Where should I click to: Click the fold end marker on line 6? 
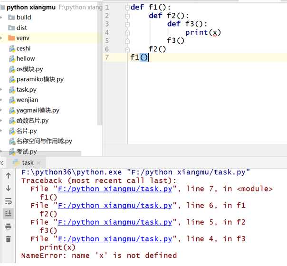point(127,49)
